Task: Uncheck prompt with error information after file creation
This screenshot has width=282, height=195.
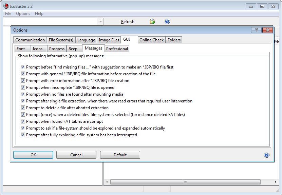Action: [23, 81]
